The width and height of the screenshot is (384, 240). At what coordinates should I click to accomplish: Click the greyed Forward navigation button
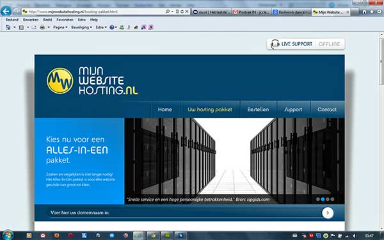[x=17, y=12]
